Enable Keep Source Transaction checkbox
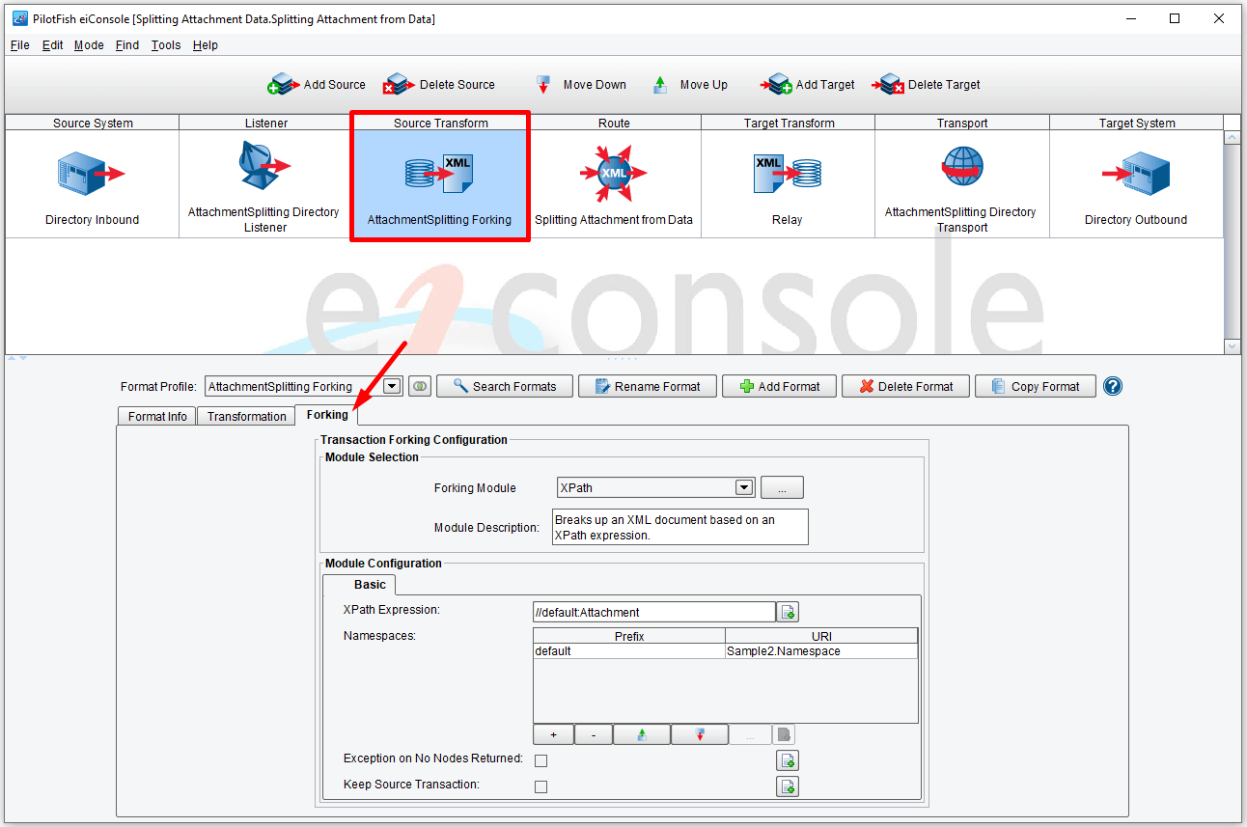The height and width of the screenshot is (827, 1247). [x=541, y=786]
